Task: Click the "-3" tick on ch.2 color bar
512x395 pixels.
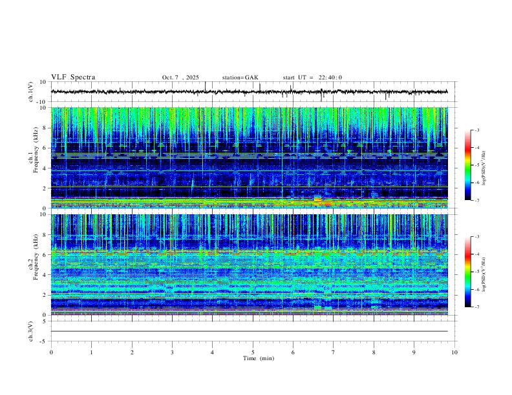Action: pos(477,237)
